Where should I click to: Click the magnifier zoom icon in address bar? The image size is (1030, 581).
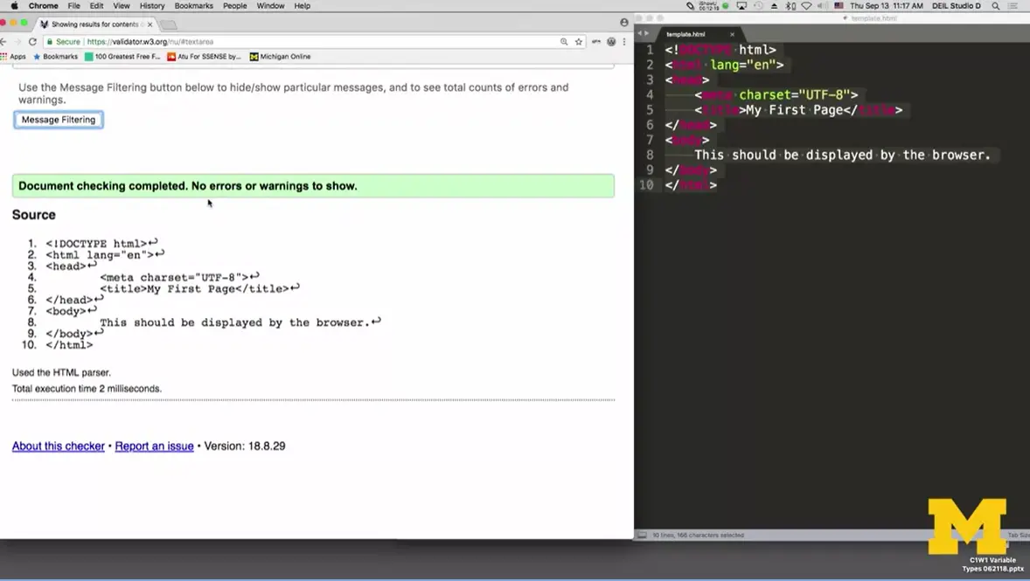pyautogui.click(x=564, y=41)
